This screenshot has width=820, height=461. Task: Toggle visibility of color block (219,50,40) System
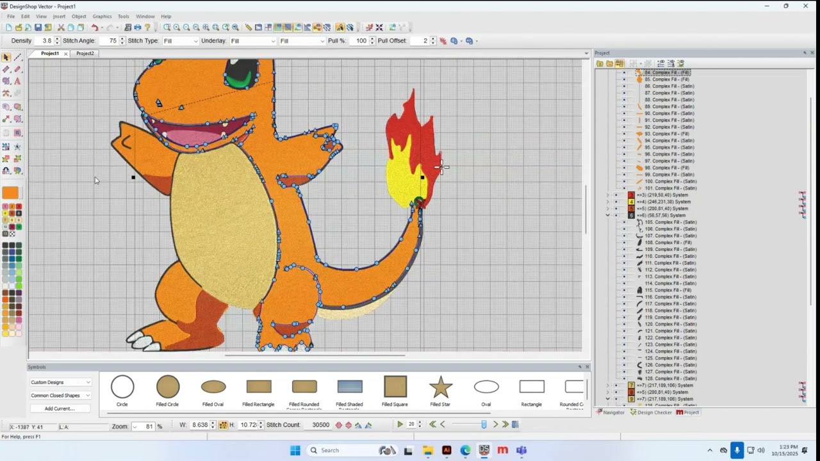click(x=616, y=195)
